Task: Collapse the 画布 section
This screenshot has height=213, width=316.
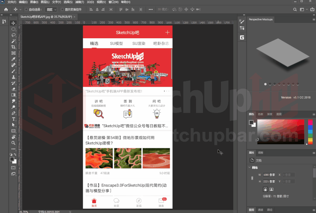Action: (x=250, y=167)
